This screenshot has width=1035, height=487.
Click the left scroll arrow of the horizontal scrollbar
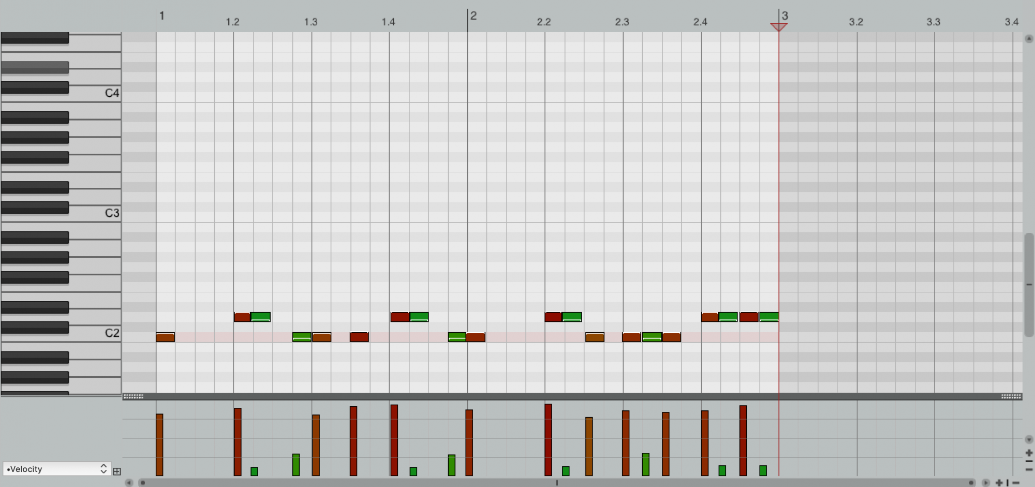129,483
